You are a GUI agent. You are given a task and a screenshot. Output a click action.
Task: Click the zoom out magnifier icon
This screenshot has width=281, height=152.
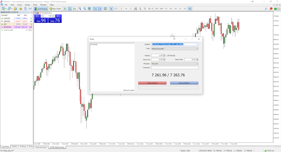[x=85, y=9]
